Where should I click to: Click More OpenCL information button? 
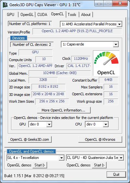[64, 110]
